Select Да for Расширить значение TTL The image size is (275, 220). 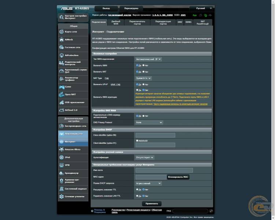click(x=137, y=190)
